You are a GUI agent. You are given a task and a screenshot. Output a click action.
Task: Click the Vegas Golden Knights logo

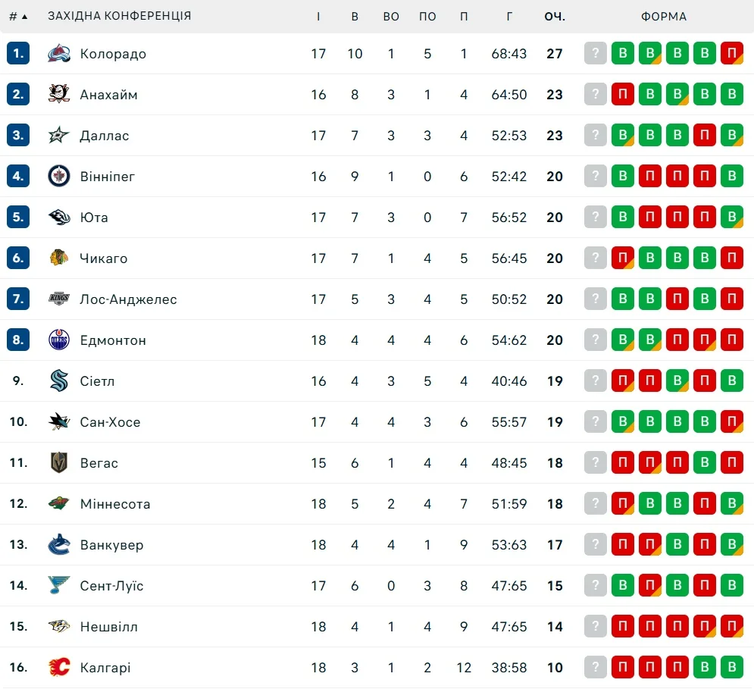pos(59,463)
